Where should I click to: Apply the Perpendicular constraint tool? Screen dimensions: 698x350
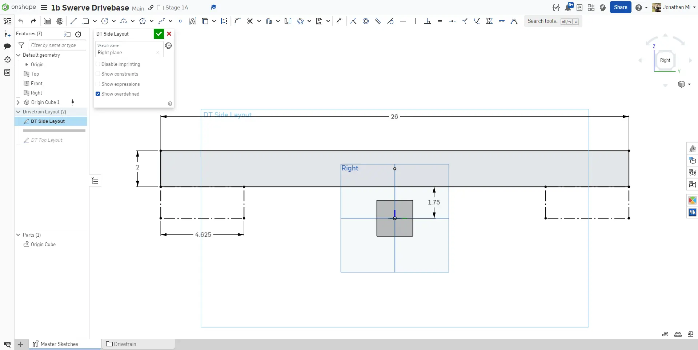[428, 21]
